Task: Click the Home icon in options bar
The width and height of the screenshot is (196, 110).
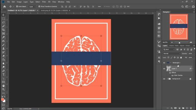Action: click(x=5, y=7)
